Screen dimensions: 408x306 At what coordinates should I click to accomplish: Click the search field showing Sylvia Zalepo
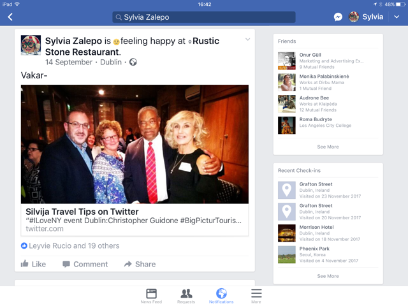click(204, 17)
